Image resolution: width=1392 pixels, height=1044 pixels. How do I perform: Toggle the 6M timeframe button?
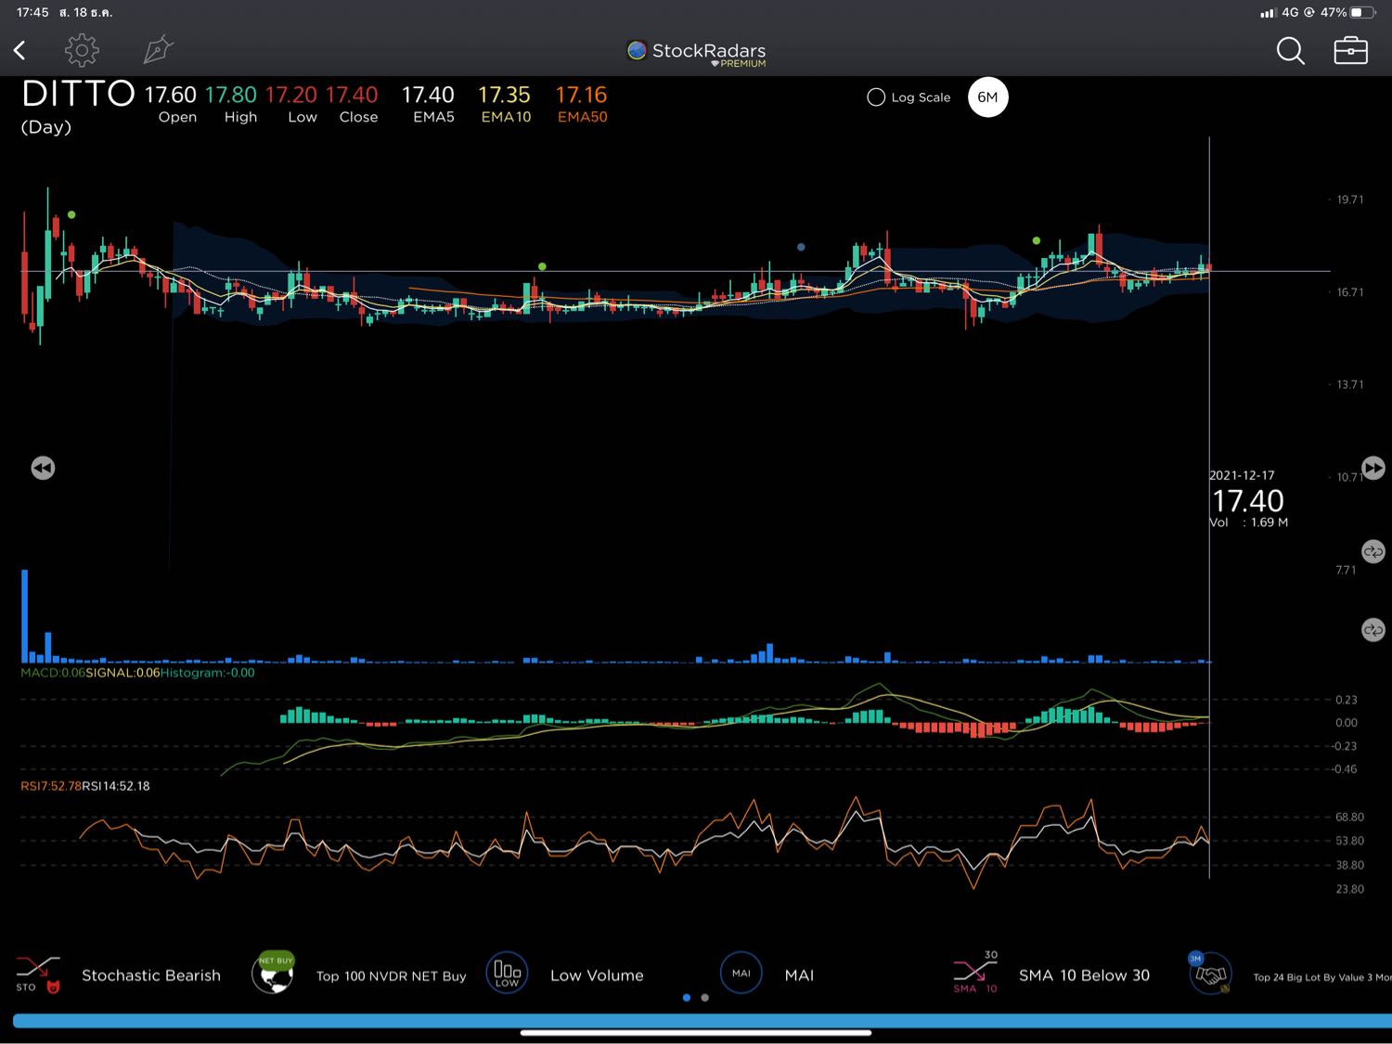(x=987, y=97)
